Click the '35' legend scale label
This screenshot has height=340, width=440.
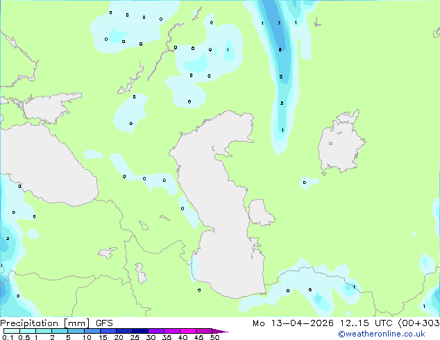167,337
